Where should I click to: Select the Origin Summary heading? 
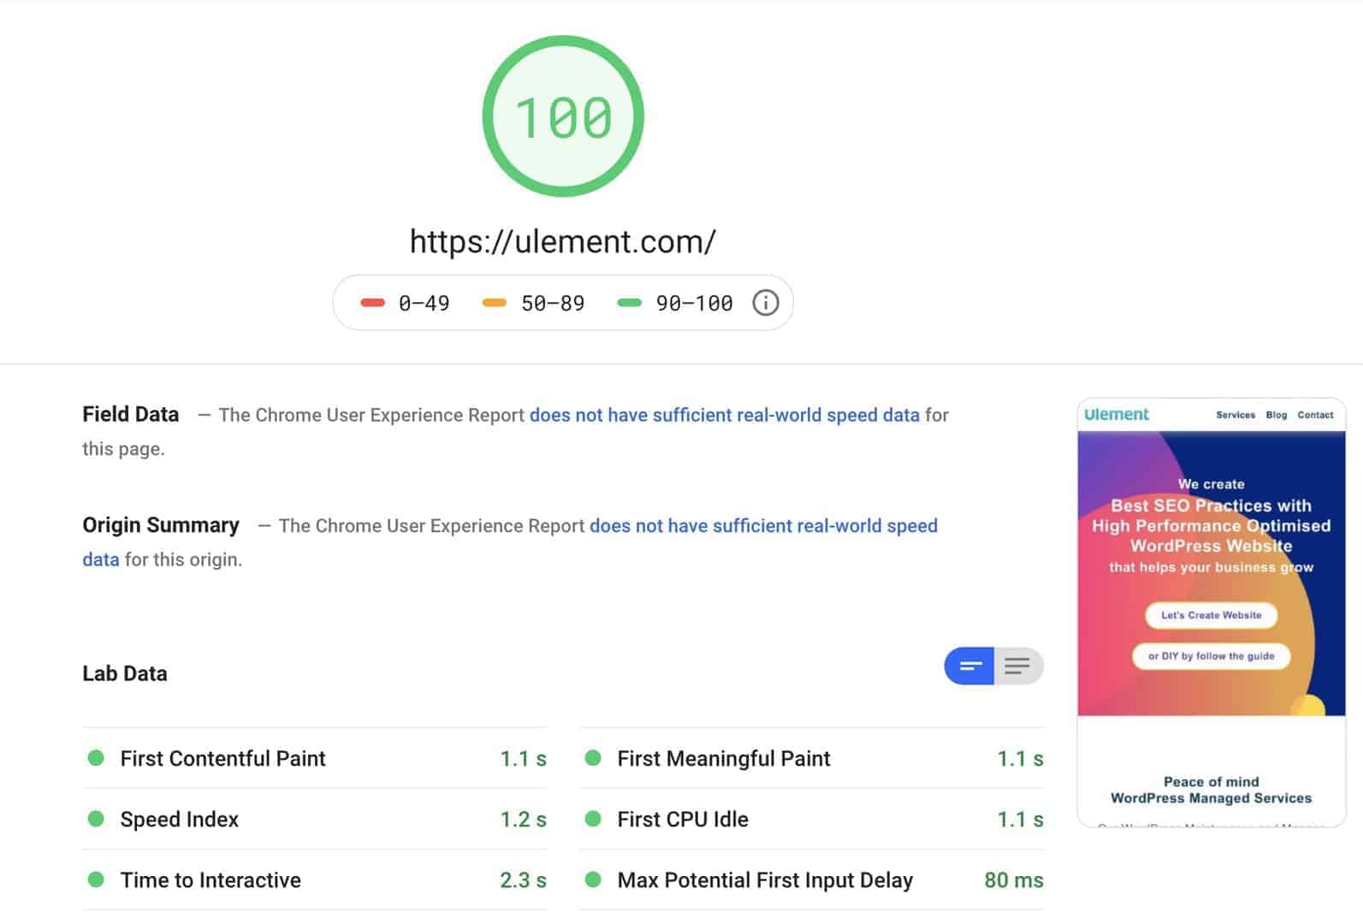coord(161,525)
